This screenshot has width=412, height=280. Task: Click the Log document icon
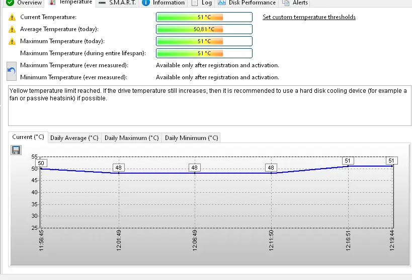click(x=195, y=3)
